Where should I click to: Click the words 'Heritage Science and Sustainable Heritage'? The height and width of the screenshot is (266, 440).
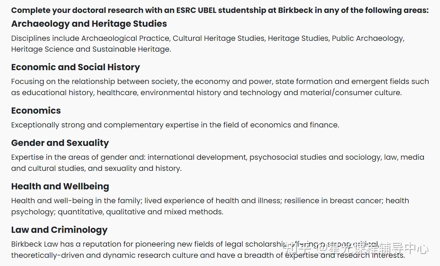(x=91, y=49)
